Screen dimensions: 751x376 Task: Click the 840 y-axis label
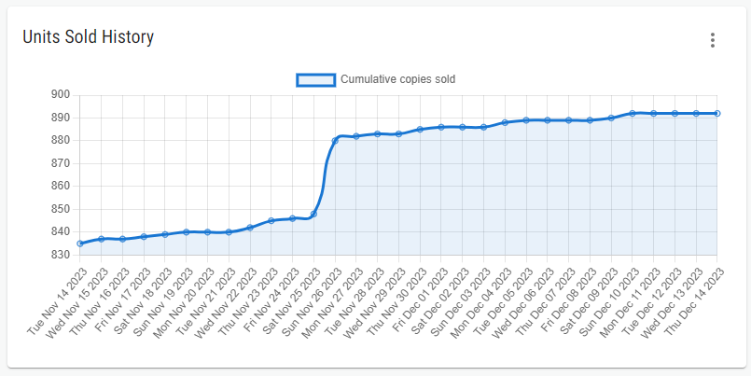click(x=61, y=231)
